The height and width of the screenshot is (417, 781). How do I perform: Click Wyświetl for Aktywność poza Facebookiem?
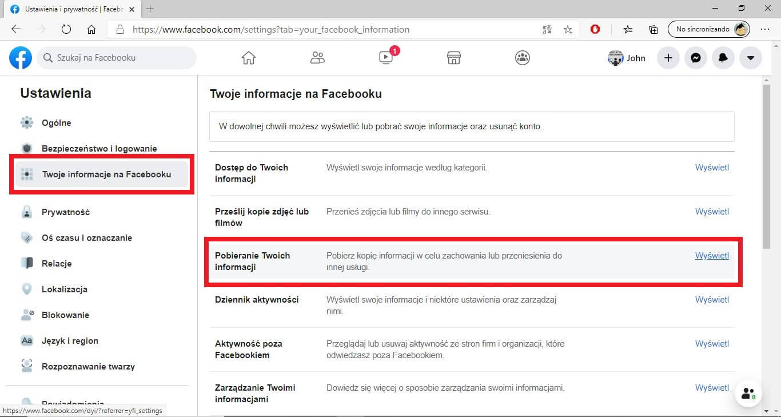click(712, 344)
